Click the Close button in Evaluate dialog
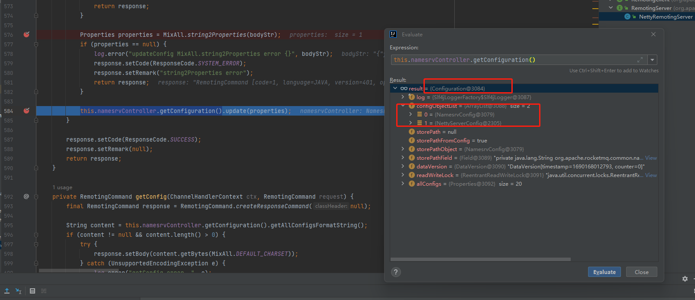695x300 pixels. tap(642, 272)
